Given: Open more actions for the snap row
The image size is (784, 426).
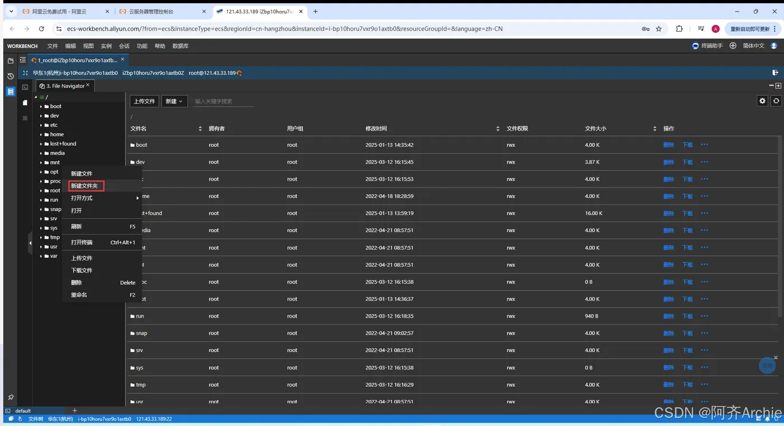Looking at the screenshot, I should pos(704,333).
